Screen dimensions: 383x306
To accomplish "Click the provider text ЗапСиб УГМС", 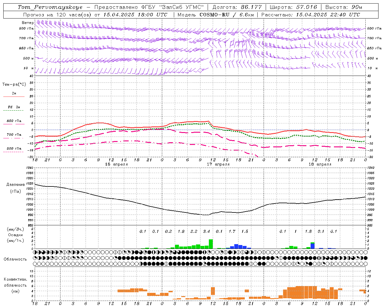I will [181, 7].
